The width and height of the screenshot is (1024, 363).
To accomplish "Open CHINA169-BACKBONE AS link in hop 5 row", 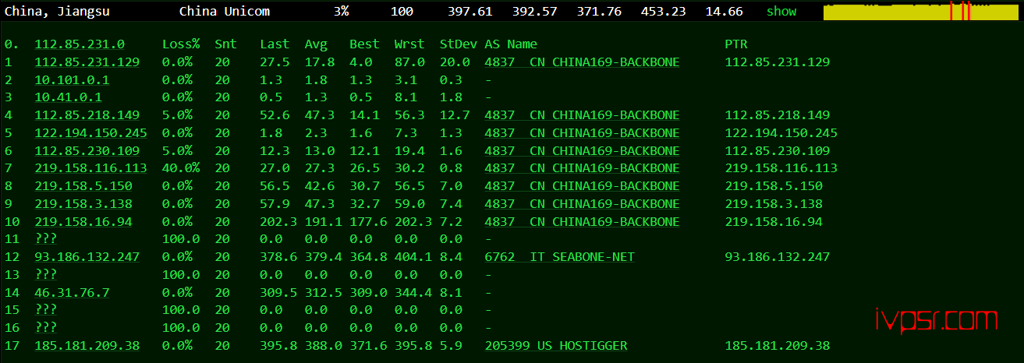I will [x=582, y=133].
